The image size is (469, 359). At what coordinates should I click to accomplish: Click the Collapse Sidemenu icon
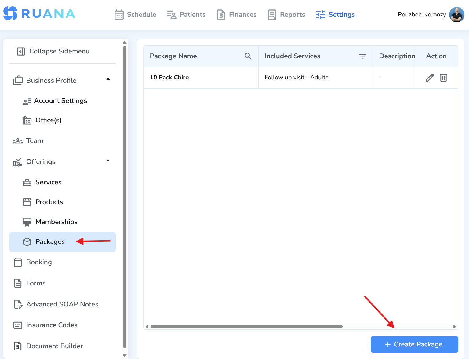(x=21, y=51)
